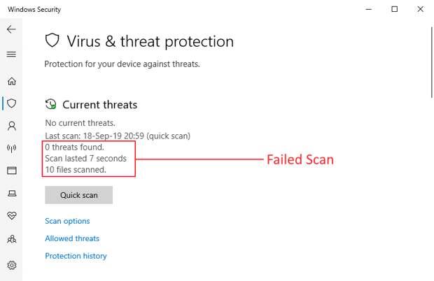The image size is (434, 281).
Task: Open the Allowed threats link
Action: (x=72, y=238)
